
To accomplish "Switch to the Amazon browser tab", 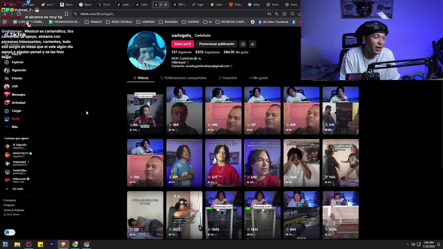I will click(x=66, y=5).
